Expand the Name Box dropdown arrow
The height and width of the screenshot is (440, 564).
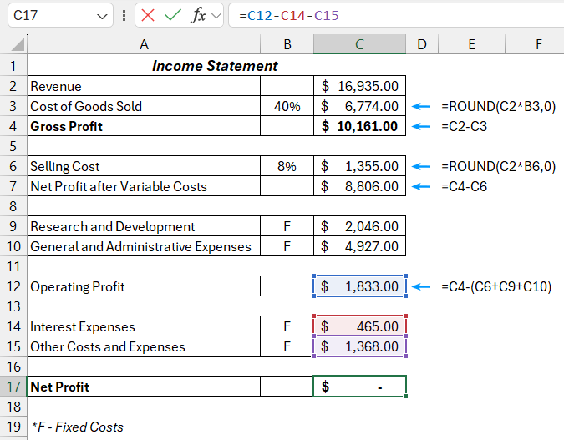pos(102,16)
